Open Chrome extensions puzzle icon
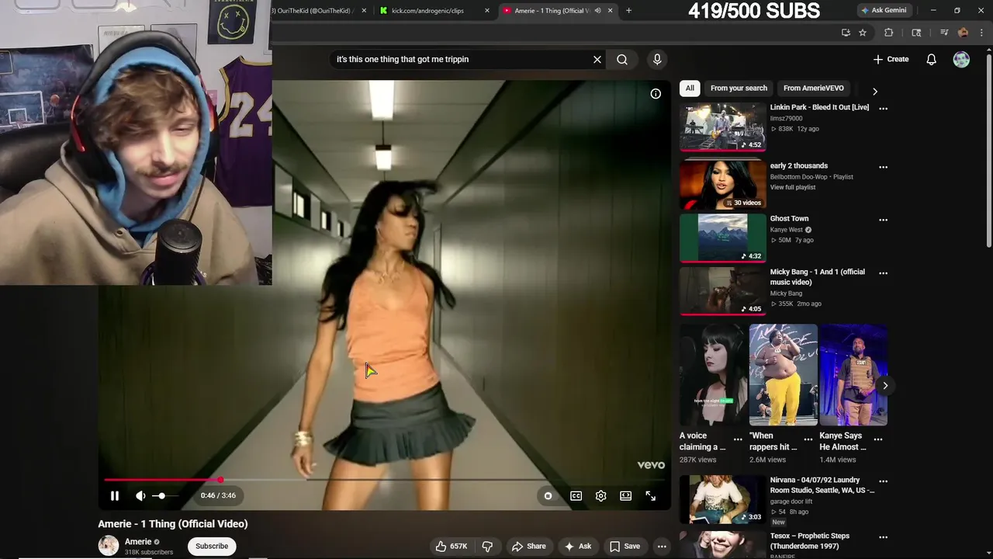The image size is (993, 559). tap(889, 33)
